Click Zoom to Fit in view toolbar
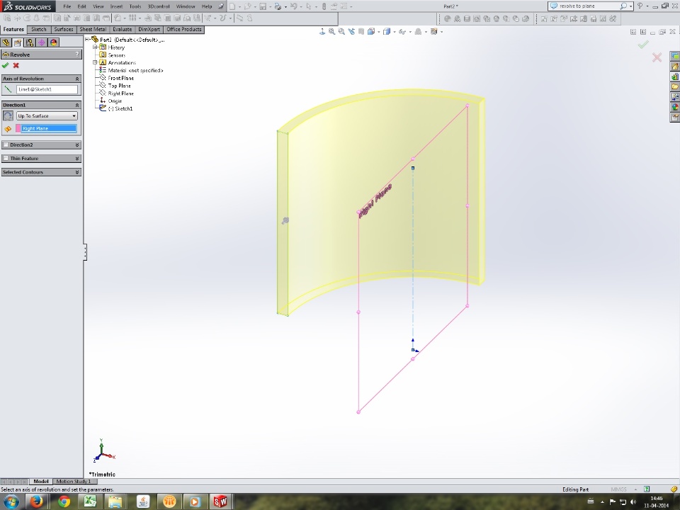Screen dimensions: 680x510 331,32
